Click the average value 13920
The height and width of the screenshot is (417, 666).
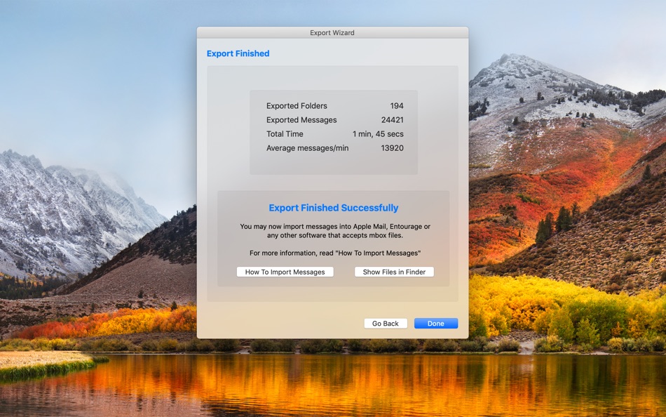[x=392, y=148]
